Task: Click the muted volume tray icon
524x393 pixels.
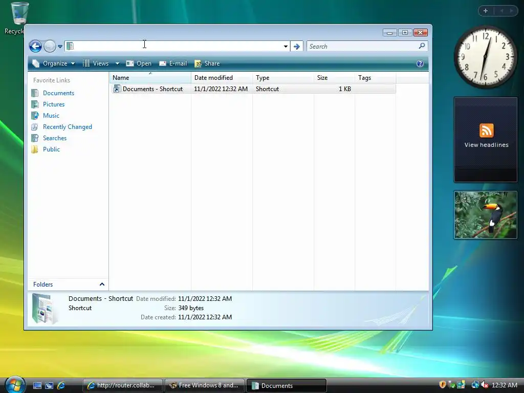Action: click(x=485, y=385)
